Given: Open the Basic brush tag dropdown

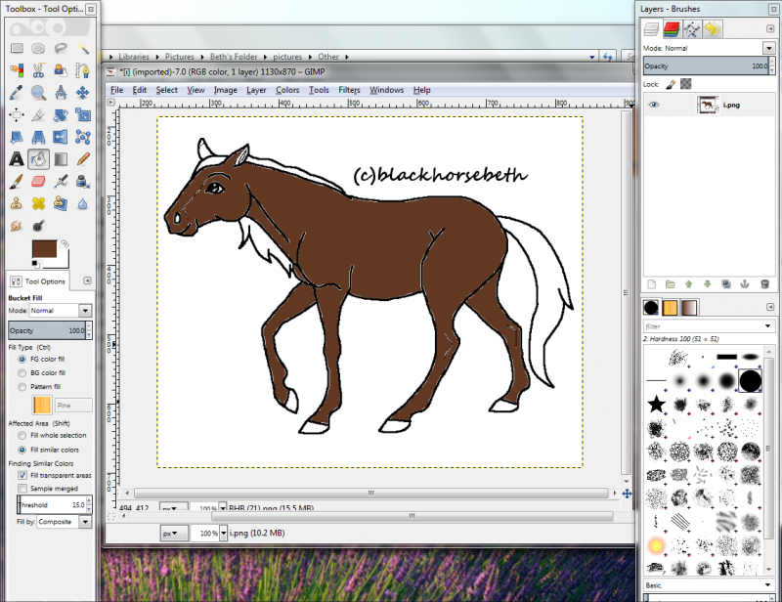Looking at the screenshot, I should [768, 585].
